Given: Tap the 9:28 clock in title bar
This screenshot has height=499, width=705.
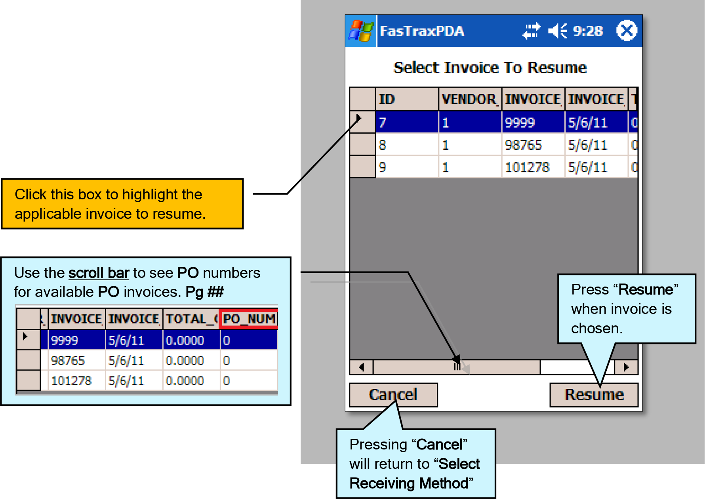Looking at the screenshot, I should 588,31.
